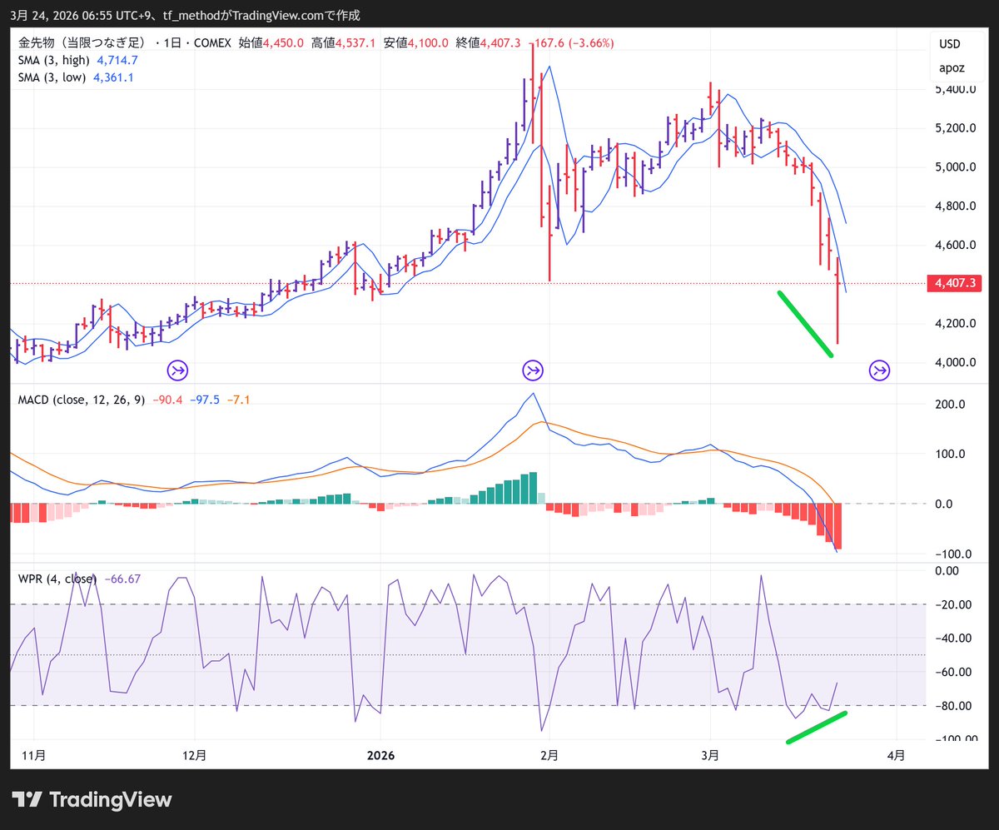
Task: Click the SMA low value 4,361.1
Action: point(113,77)
